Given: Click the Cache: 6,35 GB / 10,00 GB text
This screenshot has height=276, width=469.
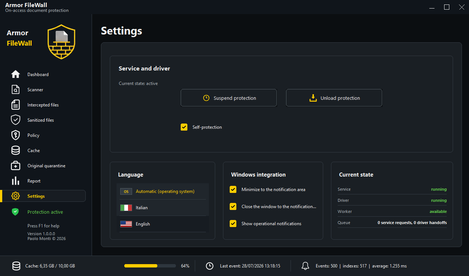Looking at the screenshot, I should pyautogui.click(x=50, y=266).
